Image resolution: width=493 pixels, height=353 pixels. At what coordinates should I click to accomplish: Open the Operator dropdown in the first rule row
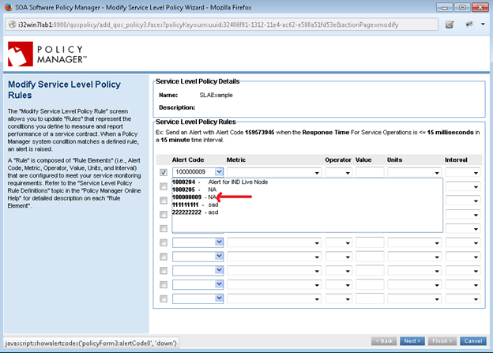[x=339, y=173]
